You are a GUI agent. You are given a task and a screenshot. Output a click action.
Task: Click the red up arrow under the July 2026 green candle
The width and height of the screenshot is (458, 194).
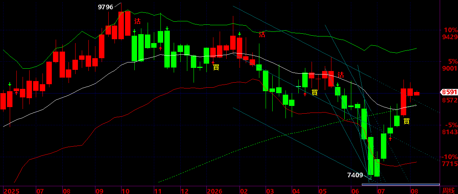coord(390,139)
